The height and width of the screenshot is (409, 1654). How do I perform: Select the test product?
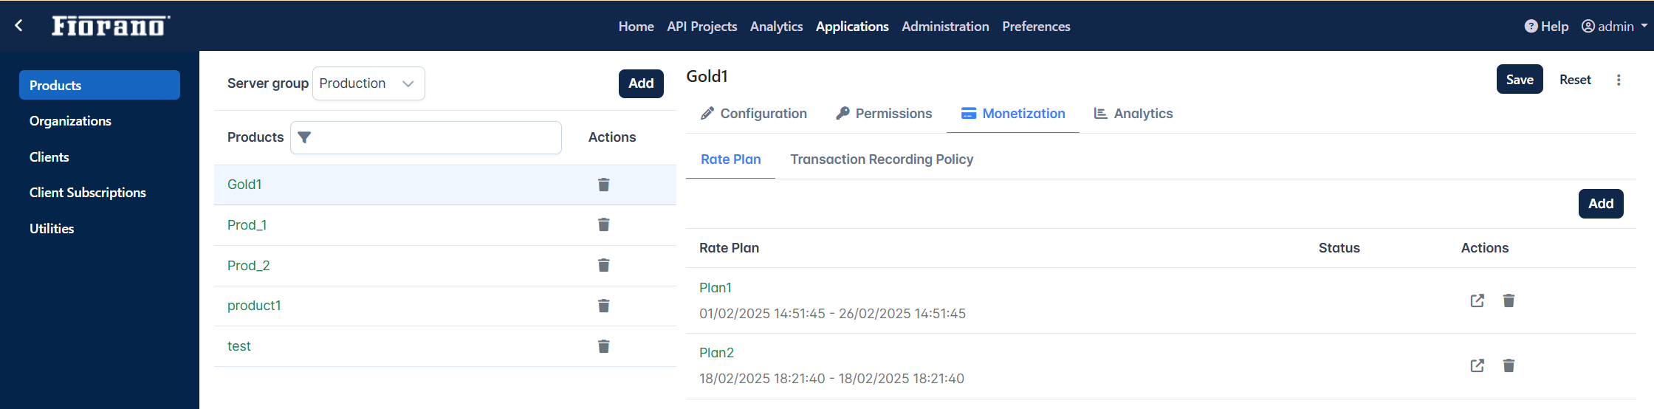pos(239,346)
